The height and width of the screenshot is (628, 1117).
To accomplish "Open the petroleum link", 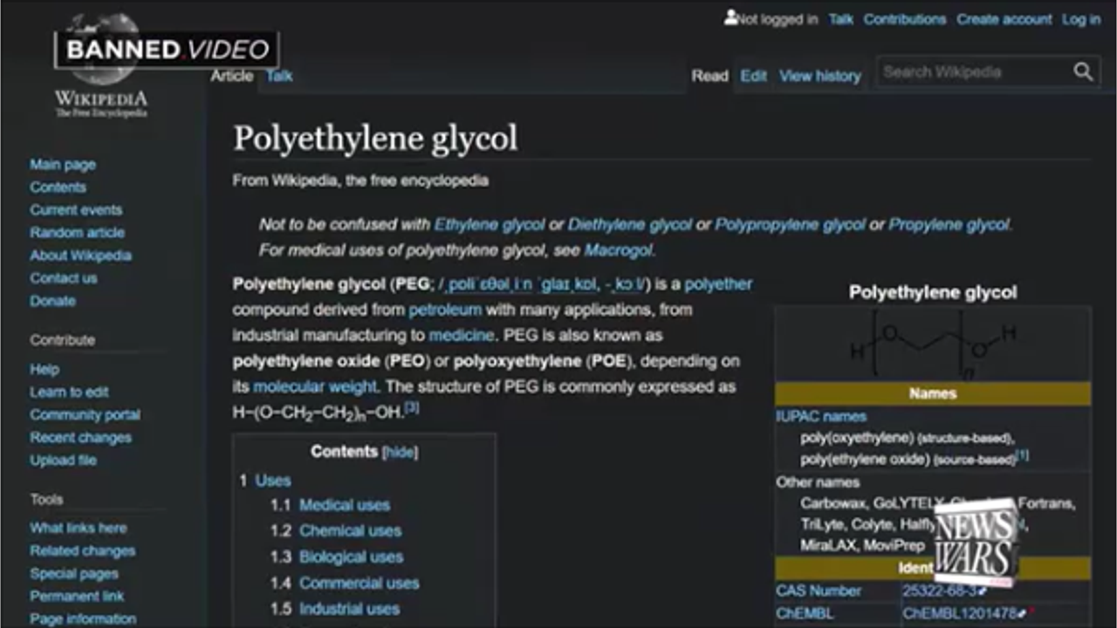I will pyautogui.click(x=445, y=310).
